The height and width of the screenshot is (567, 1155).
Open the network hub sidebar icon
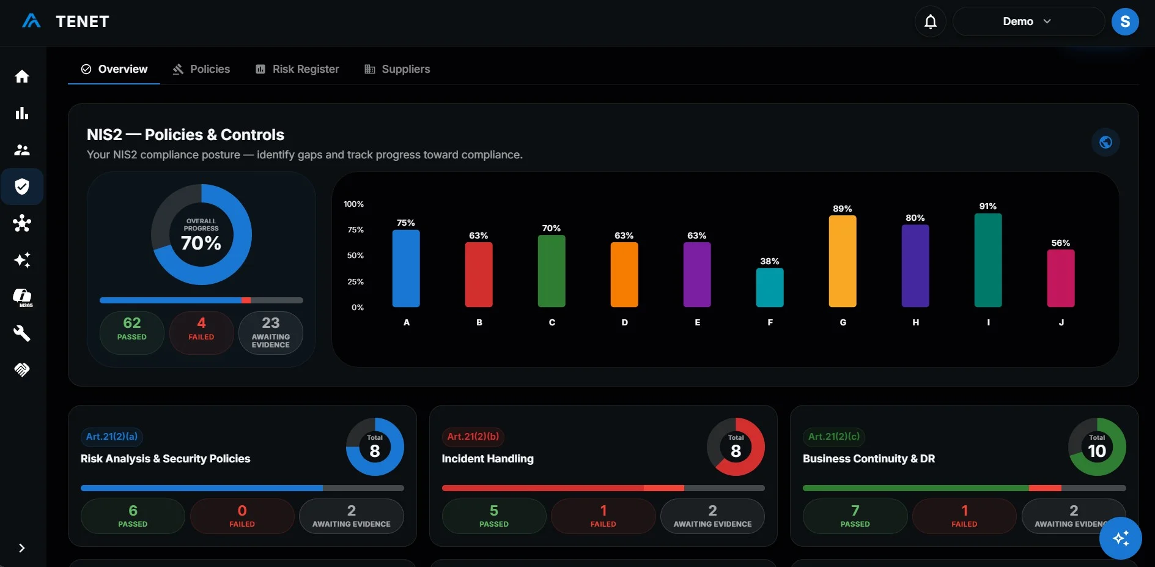click(22, 223)
